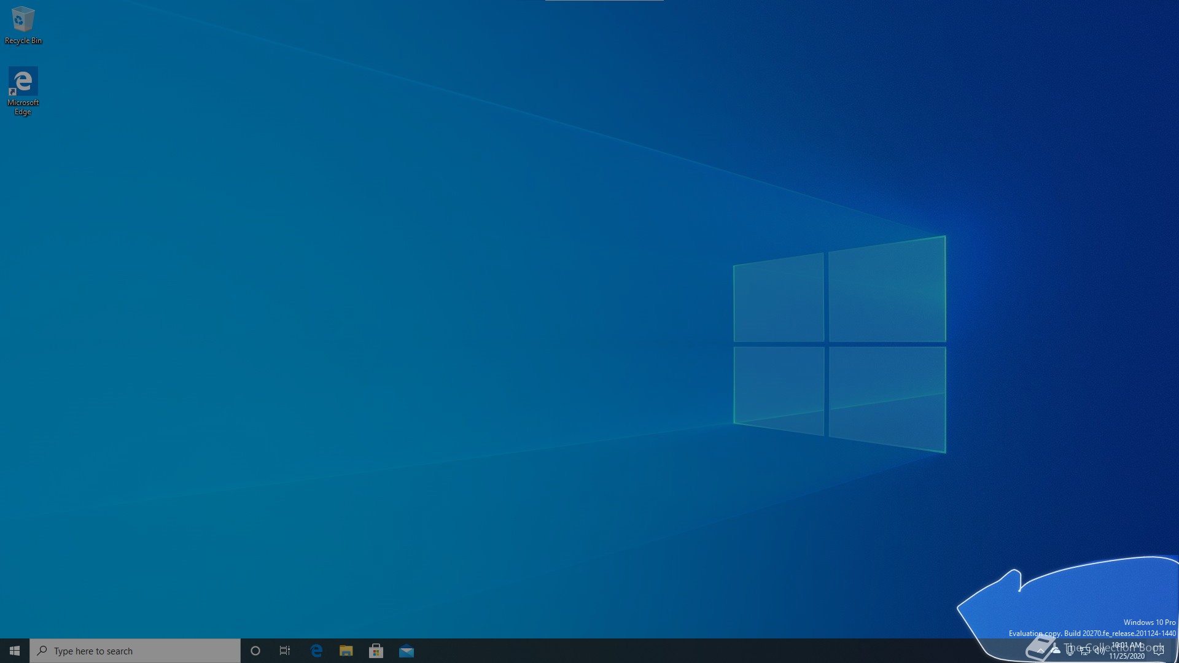Open the clock showing 11/25/2020
This screenshot has height=663, width=1179.
(1127, 651)
